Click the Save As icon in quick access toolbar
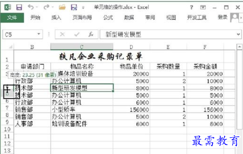Image resolution: width=243 pixels, height=154 pixels. click(74, 7)
